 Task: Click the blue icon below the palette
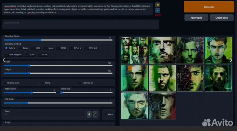pos(157,10)
